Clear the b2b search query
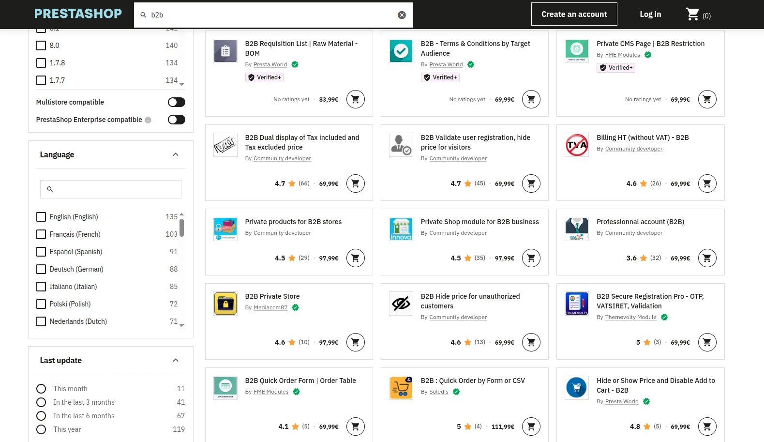Viewport: 764px width, 442px height. point(402,15)
